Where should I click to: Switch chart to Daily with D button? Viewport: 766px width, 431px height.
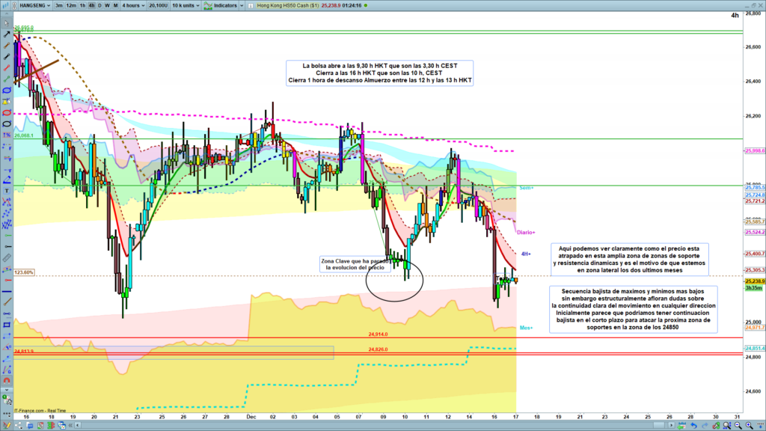click(99, 5)
